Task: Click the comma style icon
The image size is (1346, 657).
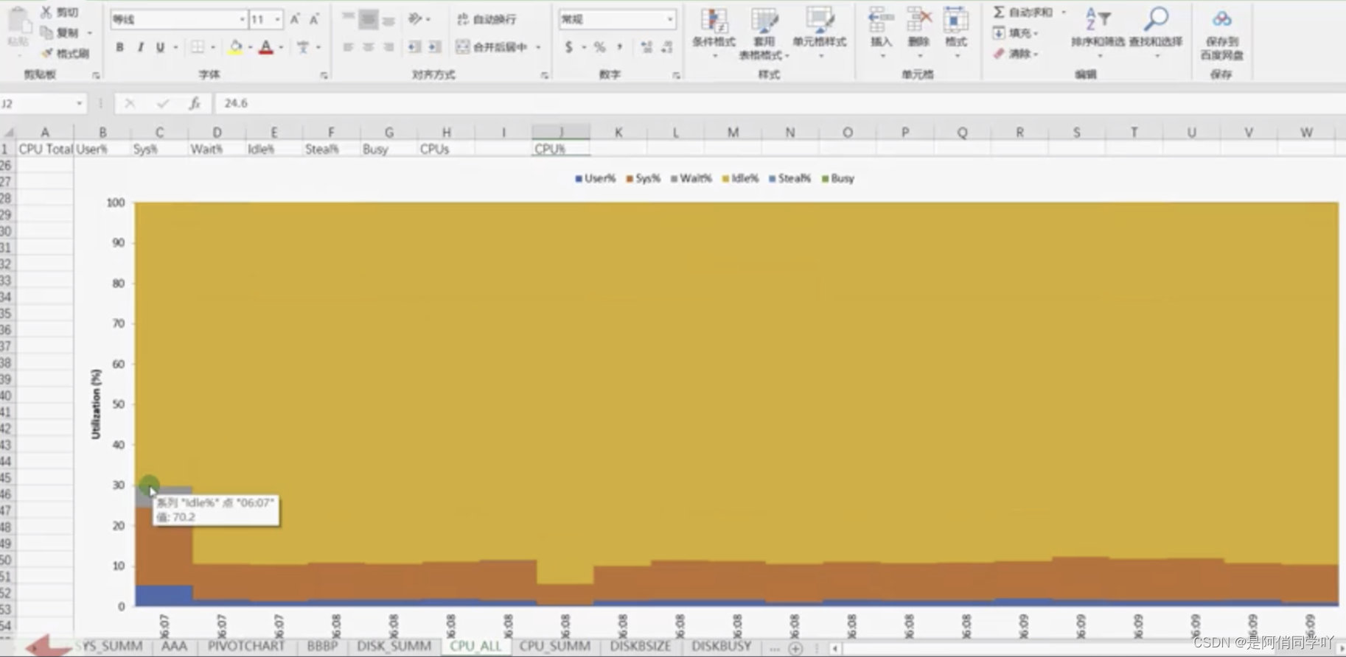Action: (x=620, y=47)
